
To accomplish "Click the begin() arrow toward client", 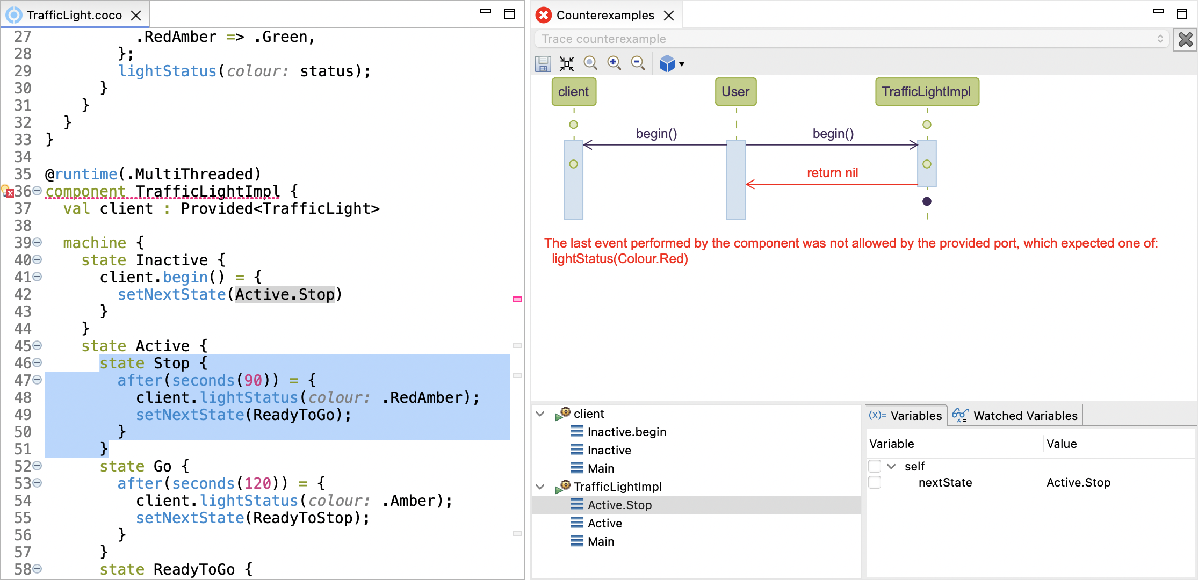I will click(655, 144).
